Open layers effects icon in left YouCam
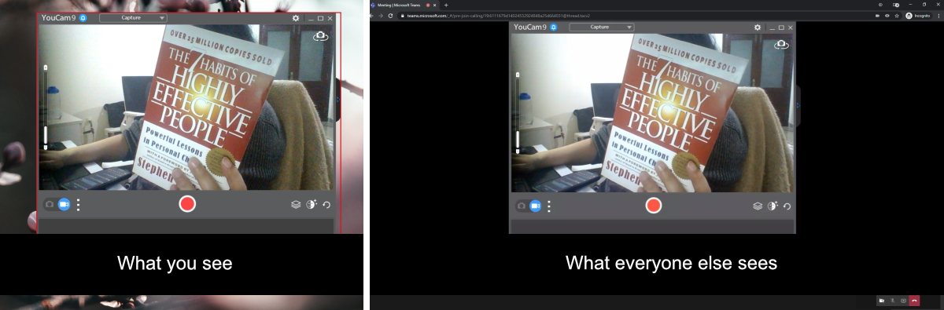Screen dimensions: 944x310 pos(296,205)
